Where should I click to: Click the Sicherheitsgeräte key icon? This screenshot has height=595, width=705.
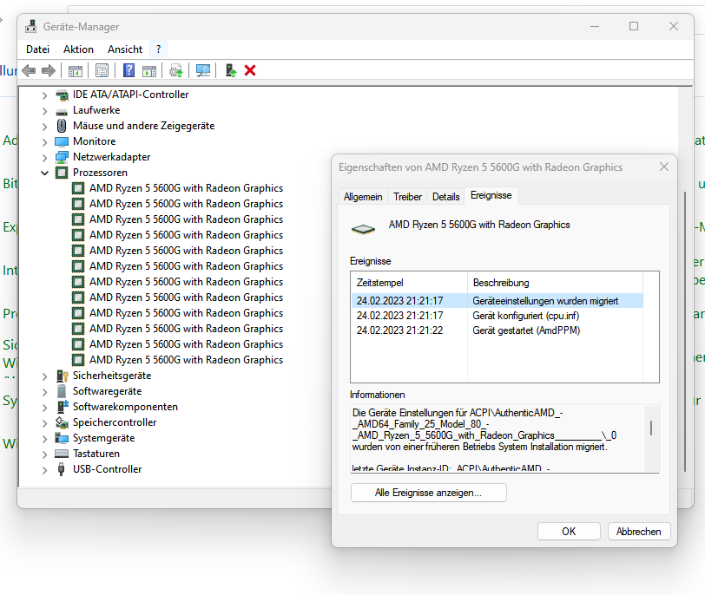62,376
